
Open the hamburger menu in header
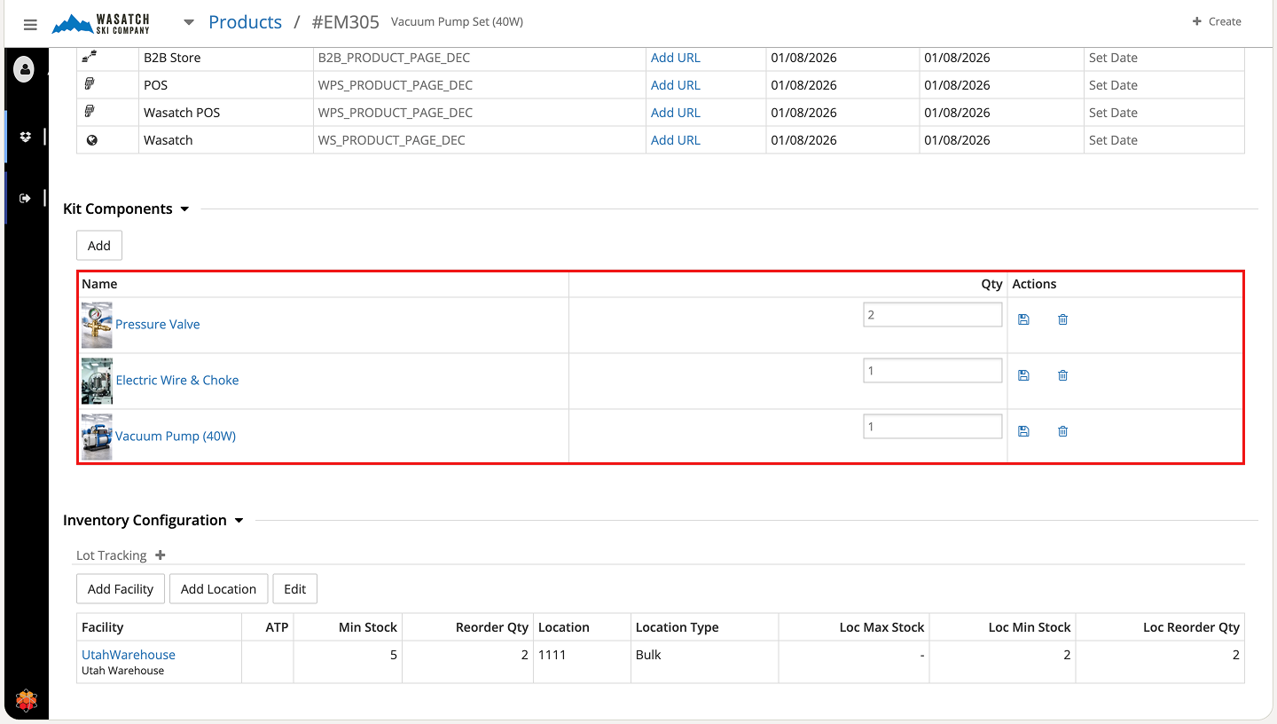tap(30, 25)
